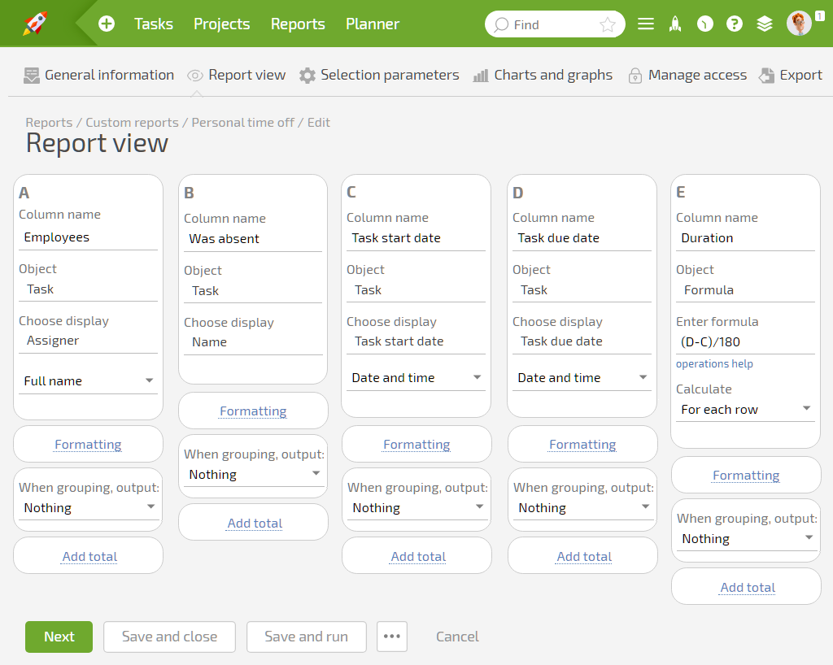Edit the Duration column name field

click(x=745, y=238)
